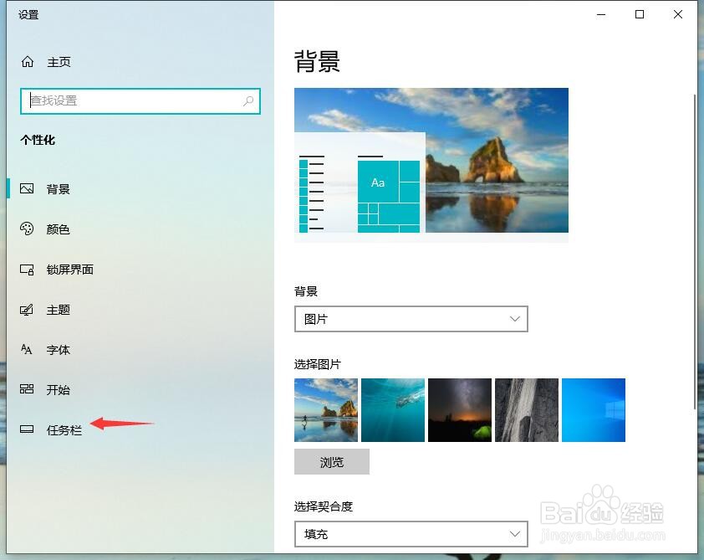Click the font icon next to 字体
Image resolution: width=704 pixels, height=560 pixels.
[x=27, y=349]
